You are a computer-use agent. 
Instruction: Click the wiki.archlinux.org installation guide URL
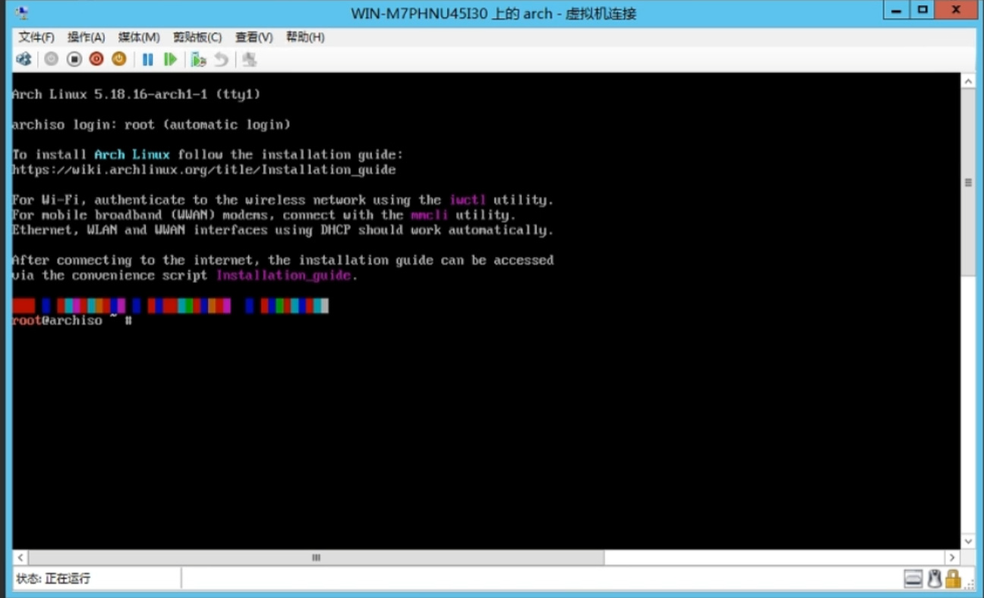204,170
